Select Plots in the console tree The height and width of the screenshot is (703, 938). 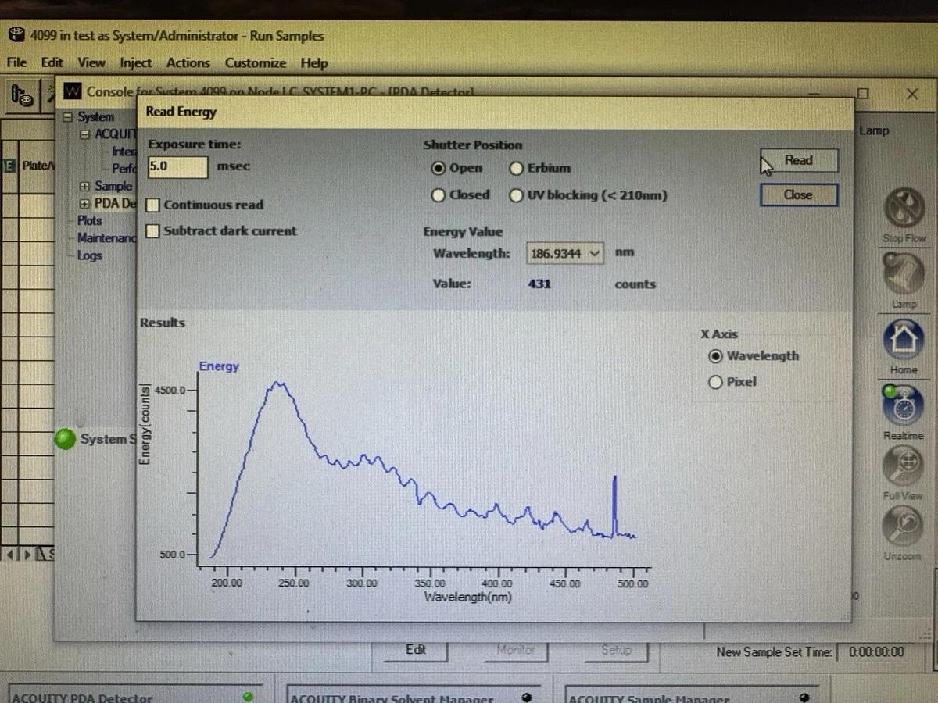pos(90,221)
